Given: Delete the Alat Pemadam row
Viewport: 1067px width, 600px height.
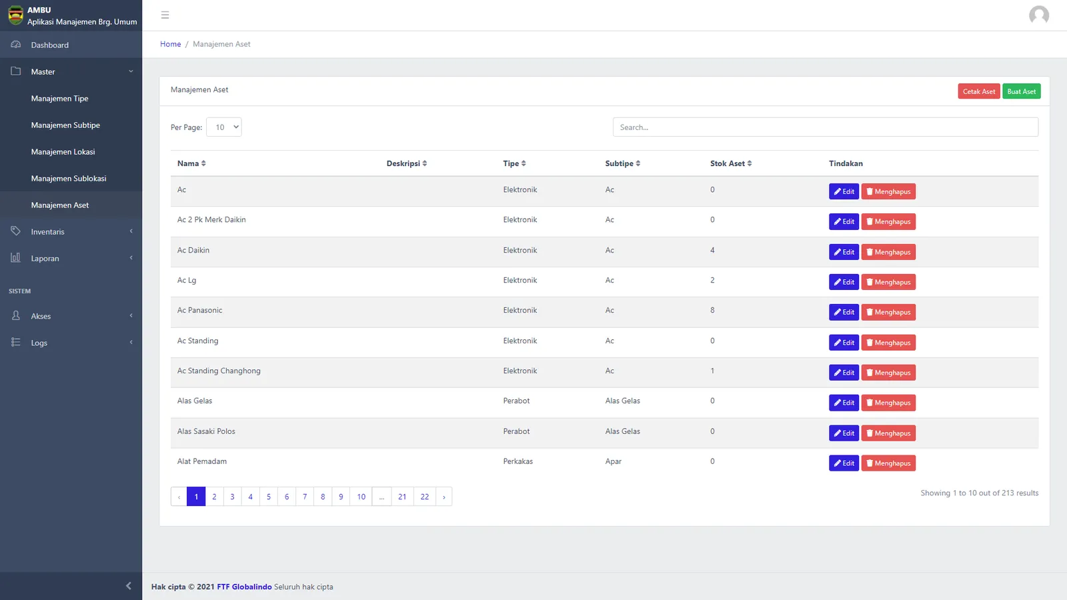Looking at the screenshot, I should coord(888,463).
